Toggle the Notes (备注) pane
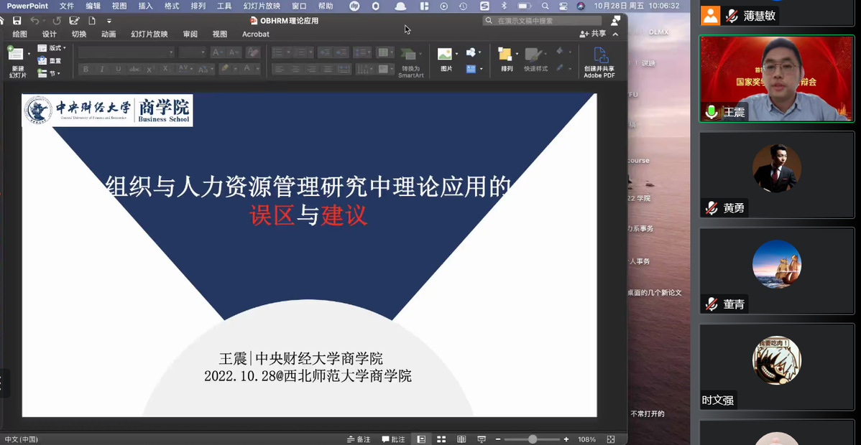 coord(359,439)
